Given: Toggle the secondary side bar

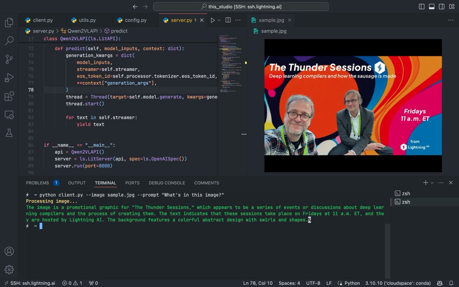Looking at the screenshot, I should [441, 7].
